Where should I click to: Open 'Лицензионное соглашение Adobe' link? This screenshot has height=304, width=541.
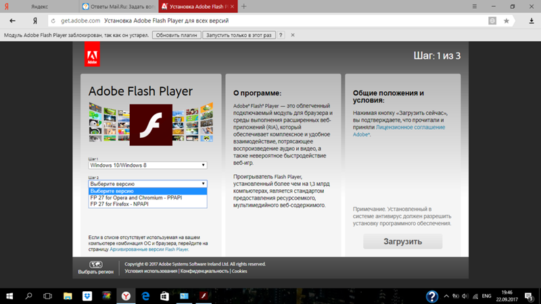[399, 130]
